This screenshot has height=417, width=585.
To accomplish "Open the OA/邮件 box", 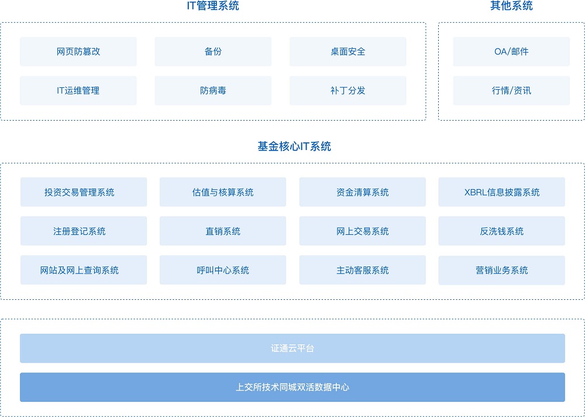I will click(511, 52).
